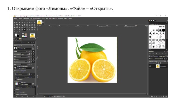Toggle the lock brush to view checkbox

coord(14,94)
